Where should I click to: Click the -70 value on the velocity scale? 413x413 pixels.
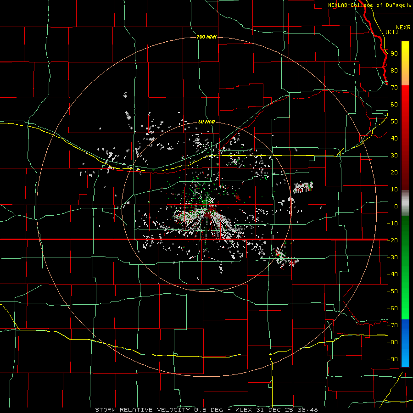tap(392, 325)
